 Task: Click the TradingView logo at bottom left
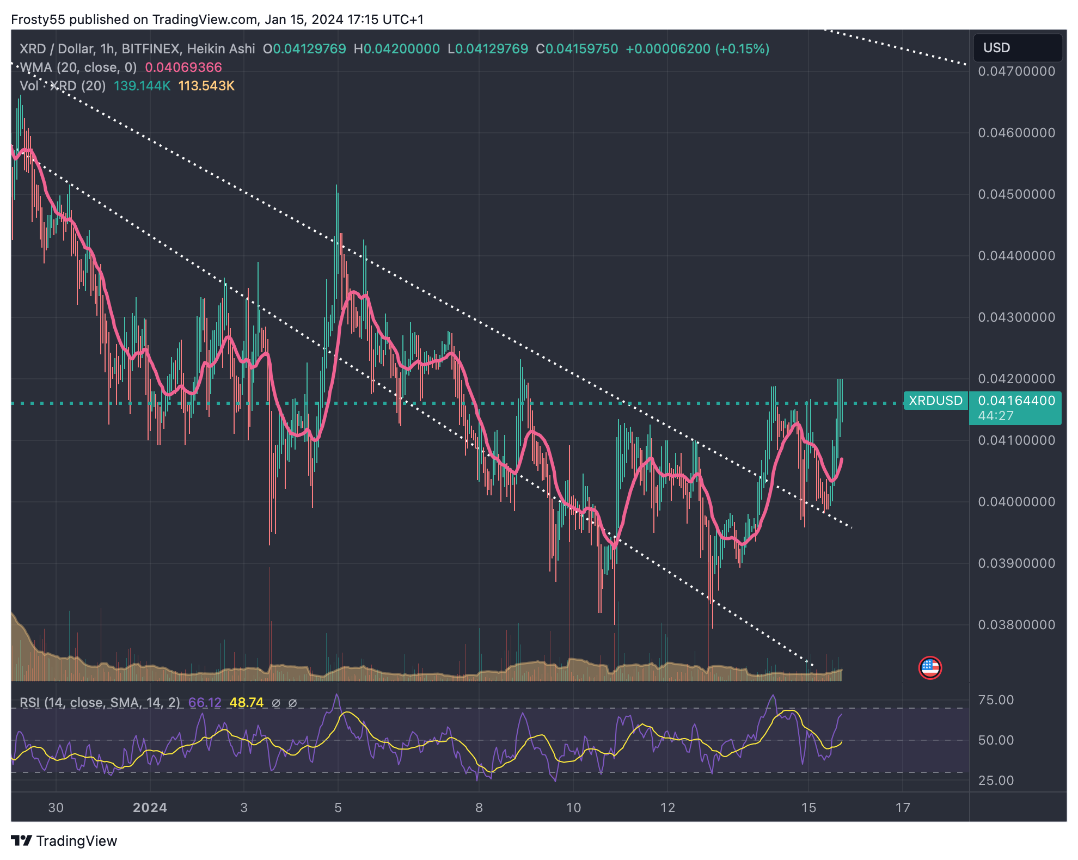pyautogui.click(x=64, y=841)
